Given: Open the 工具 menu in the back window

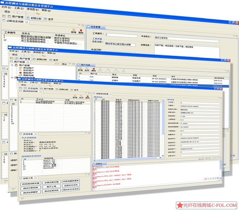Looking at the screenshot, I should tap(19, 8).
